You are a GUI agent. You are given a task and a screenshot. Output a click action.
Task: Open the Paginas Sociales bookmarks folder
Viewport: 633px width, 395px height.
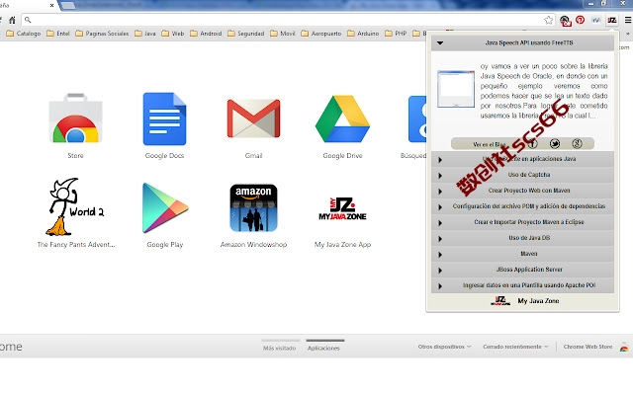pyautogui.click(x=102, y=34)
